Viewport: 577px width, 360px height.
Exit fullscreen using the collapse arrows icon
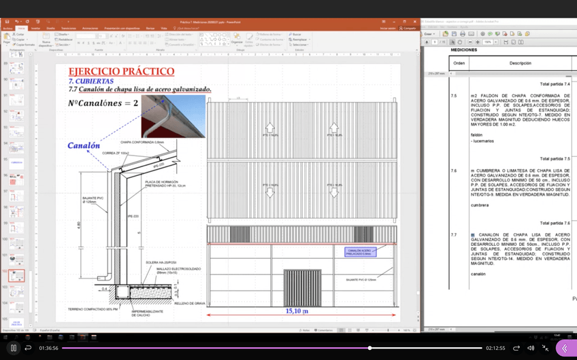545,348
